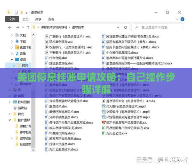192x166 pixels.
Task: Refresh the 退息技术 folder view
Action: [x=125, y=27]
